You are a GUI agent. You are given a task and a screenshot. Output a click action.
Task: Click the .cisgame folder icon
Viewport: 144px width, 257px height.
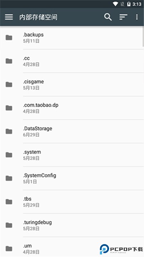tap(9, 84)
